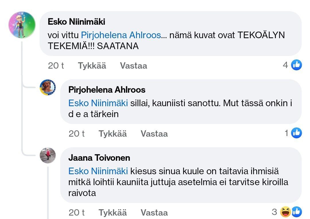Screen dimensions: 310x219
Task: Click the 20 t timestamp on Esko's comment
Action: click(56, 66)
